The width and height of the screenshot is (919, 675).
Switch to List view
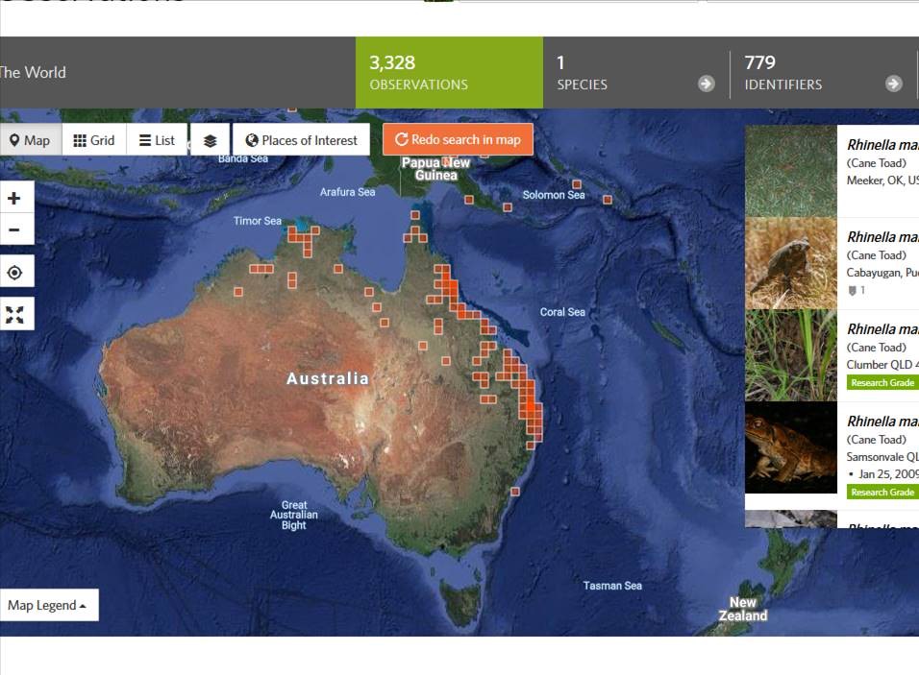157,140
